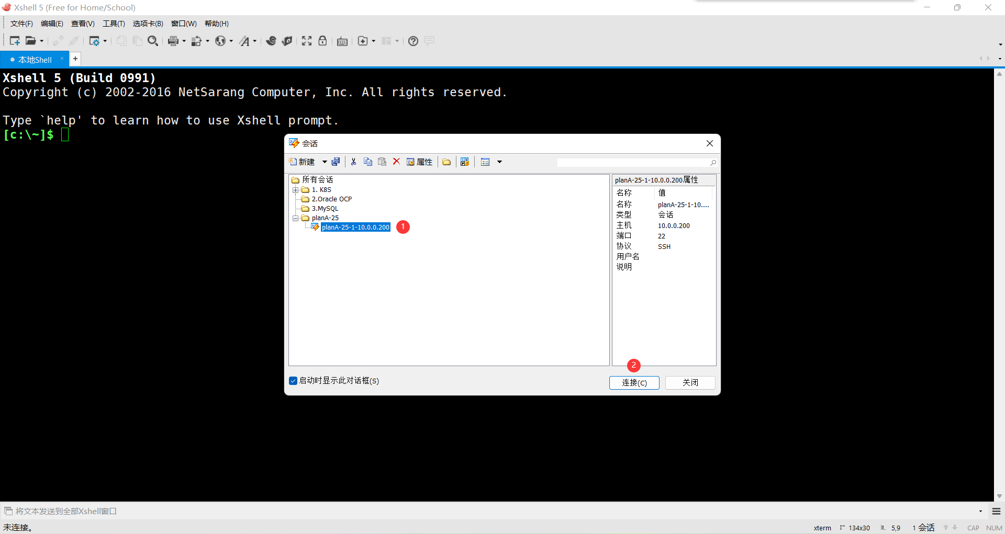The height and width of the screenshot is (534, 1005).
Task: Switch to the 本地Shell tab
Action: [x=35, y=60]
